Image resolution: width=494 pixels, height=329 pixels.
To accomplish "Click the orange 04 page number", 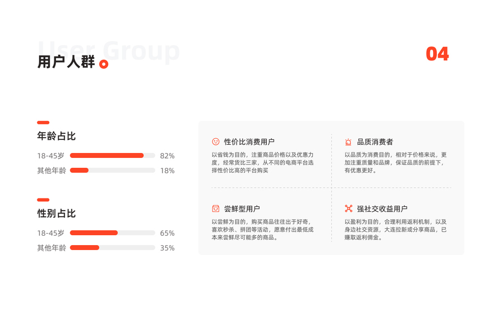I will [437, 54].
